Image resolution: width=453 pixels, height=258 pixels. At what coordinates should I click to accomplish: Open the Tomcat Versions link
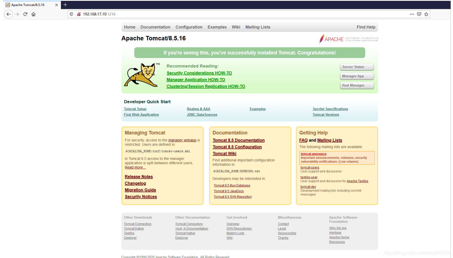click(326, 114)
